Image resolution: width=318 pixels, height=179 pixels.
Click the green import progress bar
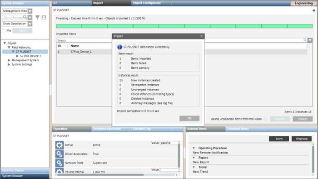(x=184, y=26)
